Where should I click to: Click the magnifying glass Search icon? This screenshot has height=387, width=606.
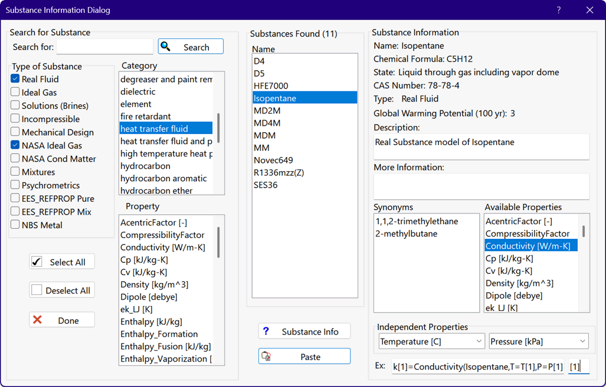tap(166, 47)
